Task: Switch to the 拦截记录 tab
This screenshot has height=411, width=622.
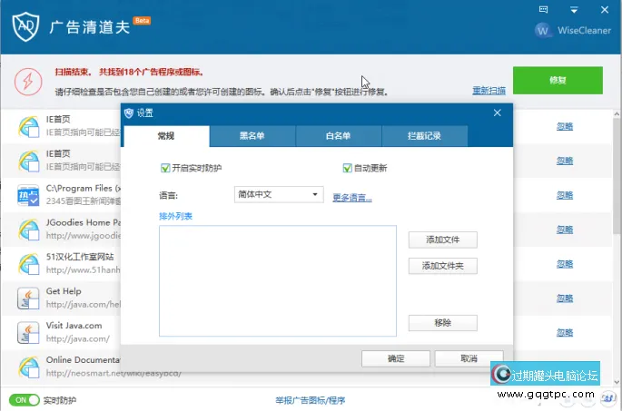Action: point(424,136)
